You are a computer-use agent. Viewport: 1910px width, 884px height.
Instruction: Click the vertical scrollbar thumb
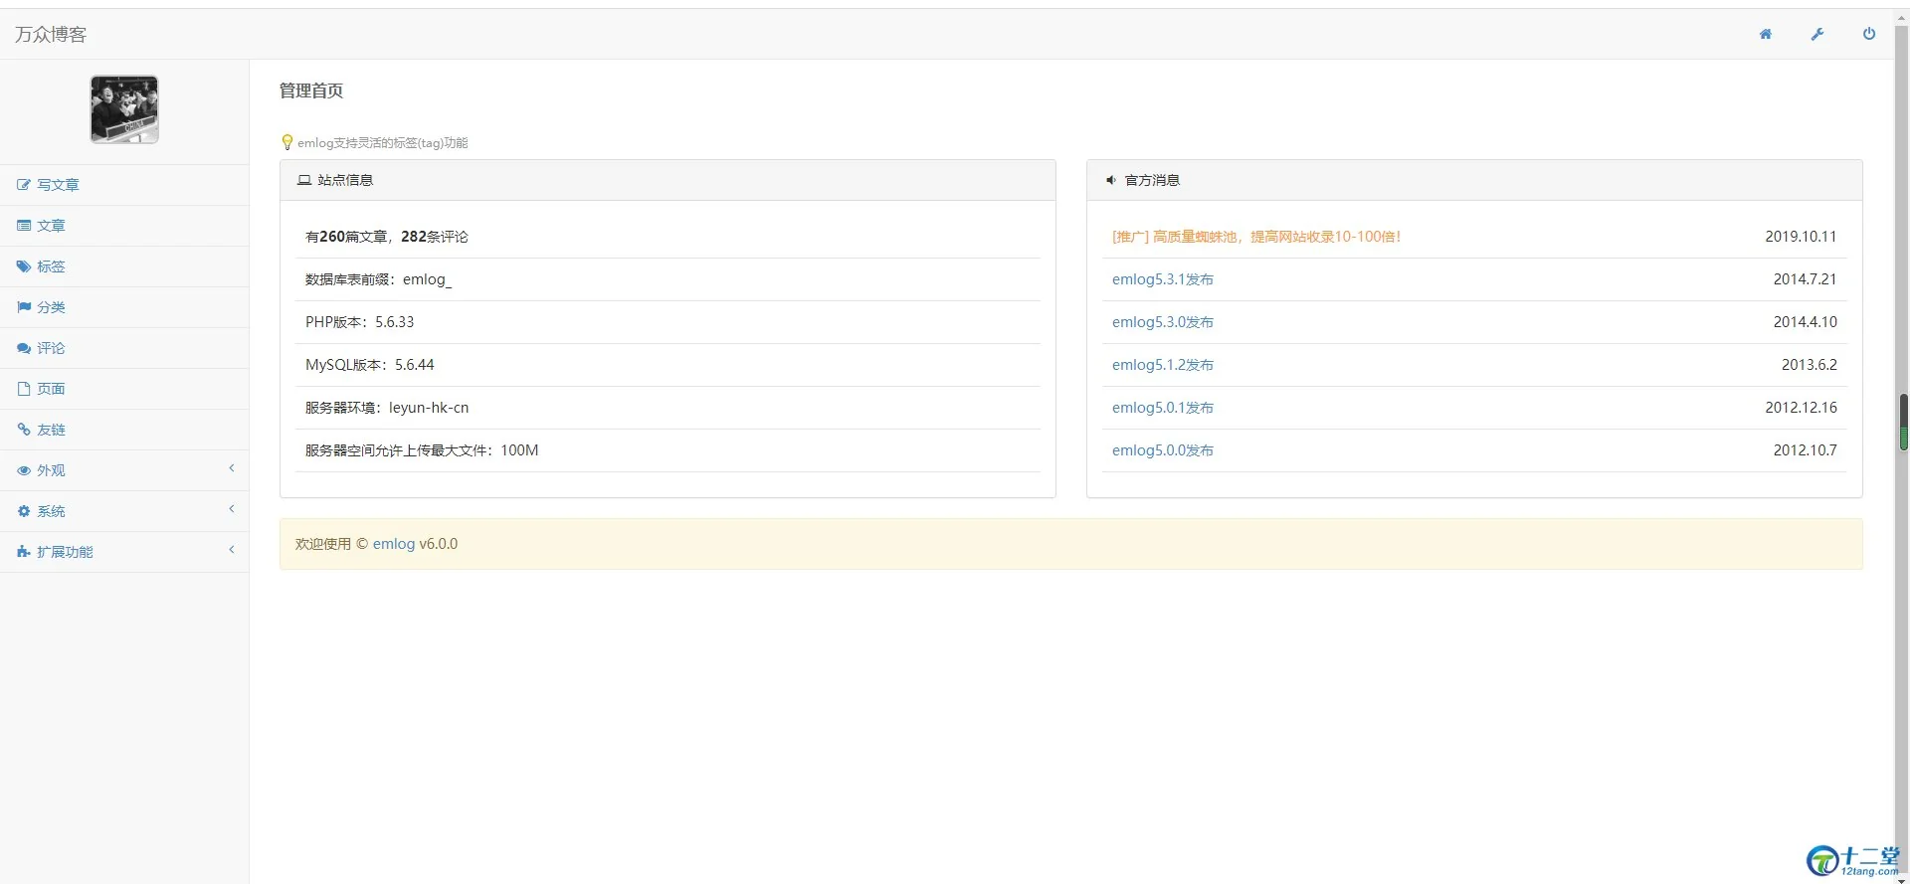[x=1903, y=423]
